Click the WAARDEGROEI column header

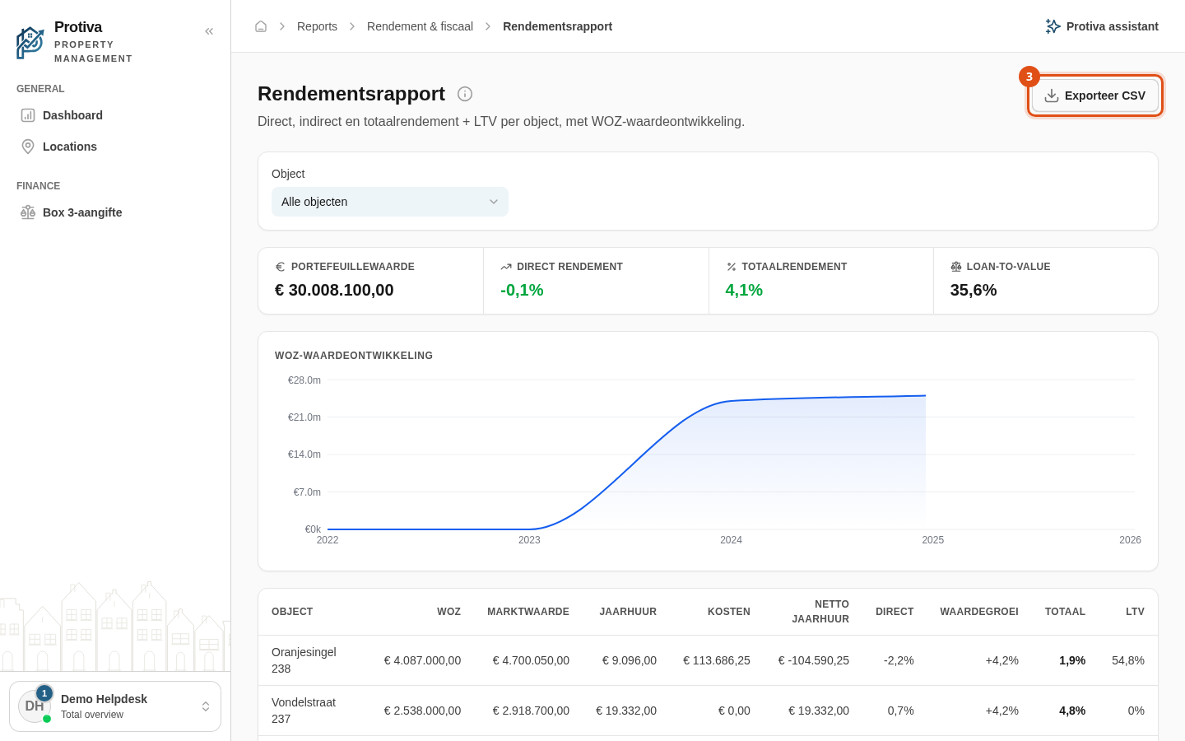[x=979, y=612]
